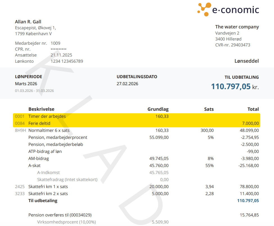The image size is (274, 226).
Task: Click the Beskrivelse column header
Action: (x=41, y=109)
